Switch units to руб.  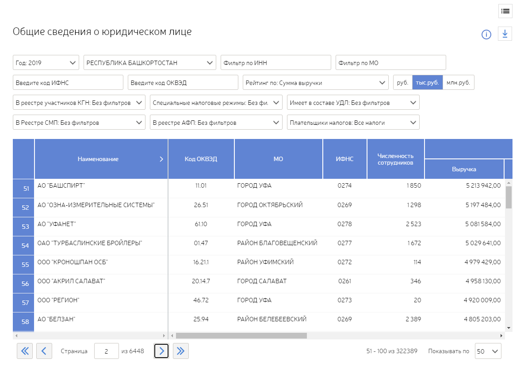click(402, 83)
